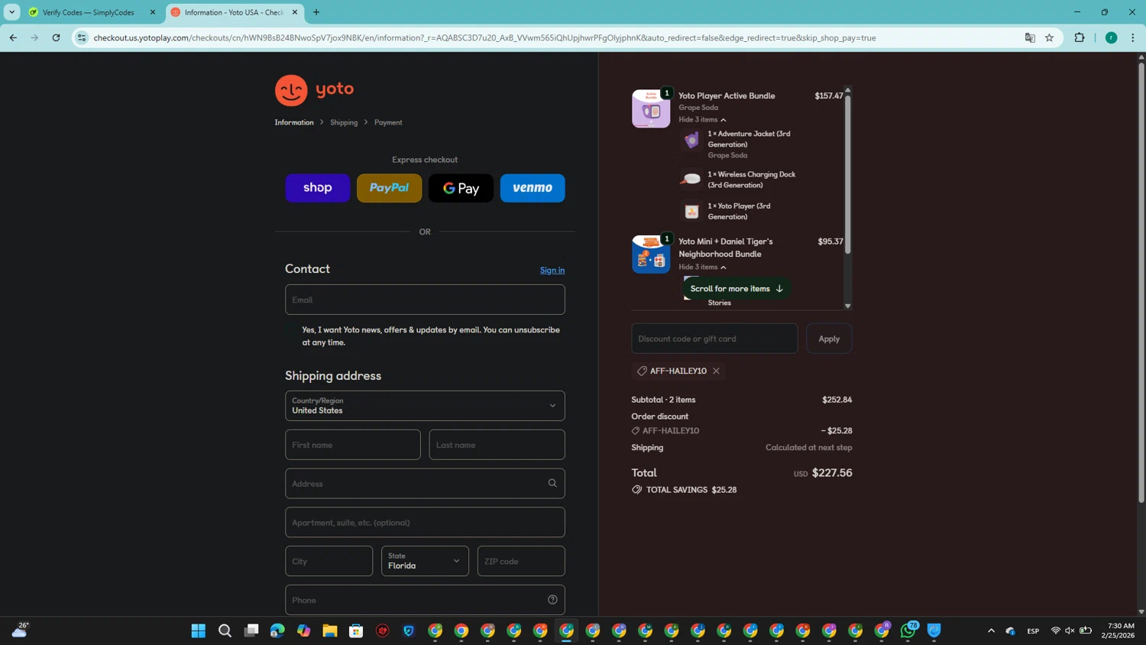Reload the checkout page
1146x645 pixels.
[56, 37]
